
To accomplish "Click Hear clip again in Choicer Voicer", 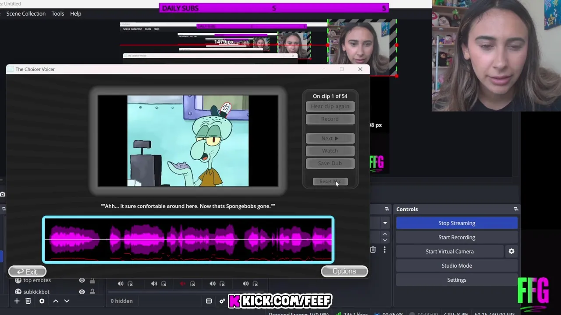I will point(330,106).
